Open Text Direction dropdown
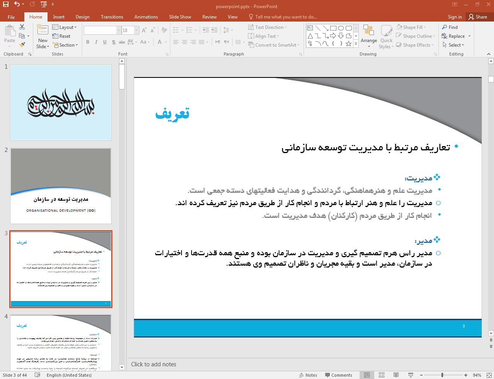 pyautogui.click(x=267, y=27)
